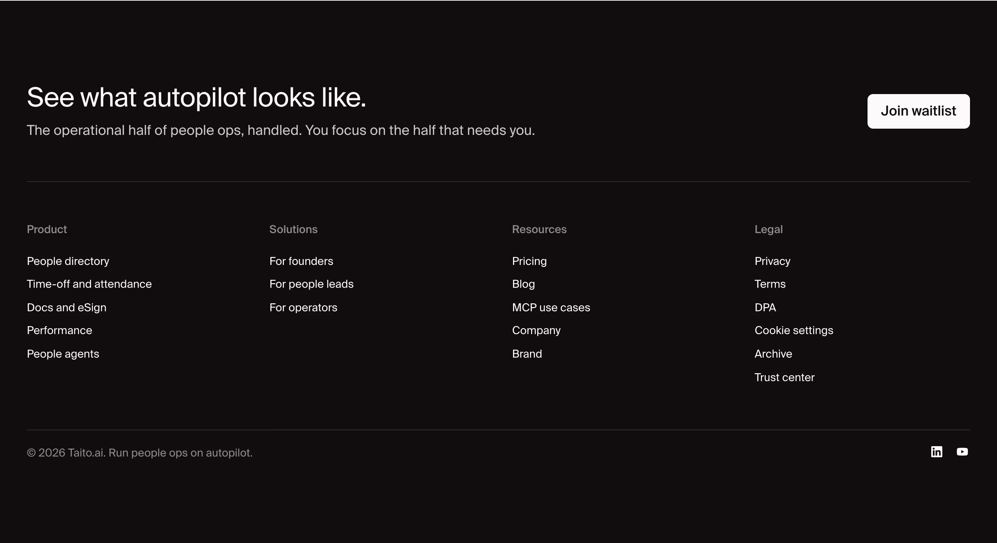Open the YouTube social icon
The image size is (997, 543).
[x=962, y=452]
